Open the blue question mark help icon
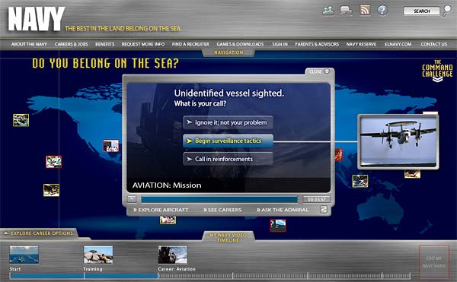The width and height of the screenshot is (457, 282). (x=382, y=10)
